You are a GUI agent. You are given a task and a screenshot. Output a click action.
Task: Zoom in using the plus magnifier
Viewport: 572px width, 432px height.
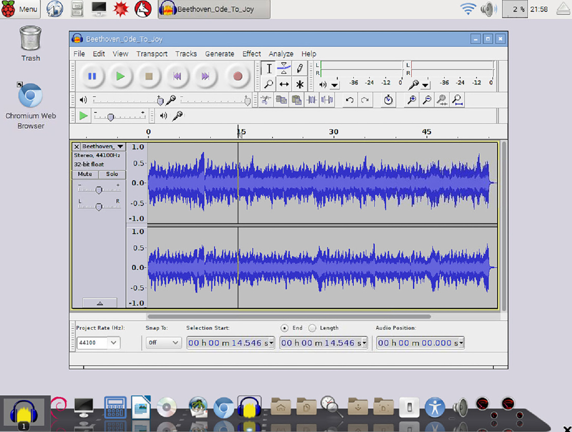click(x=412, y=99)
